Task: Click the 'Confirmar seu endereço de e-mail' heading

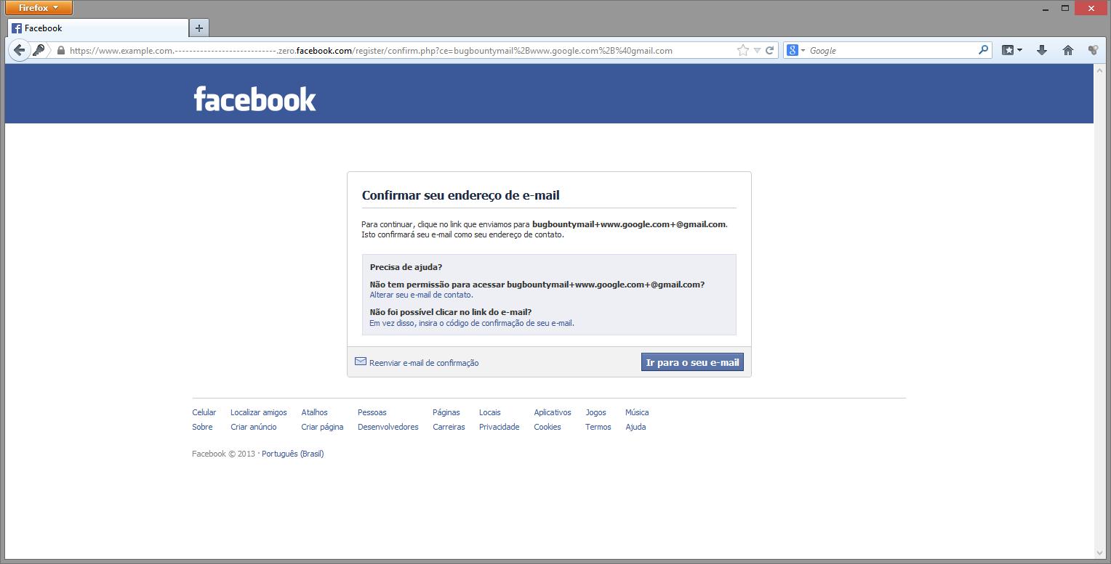Action: [461, 195]
